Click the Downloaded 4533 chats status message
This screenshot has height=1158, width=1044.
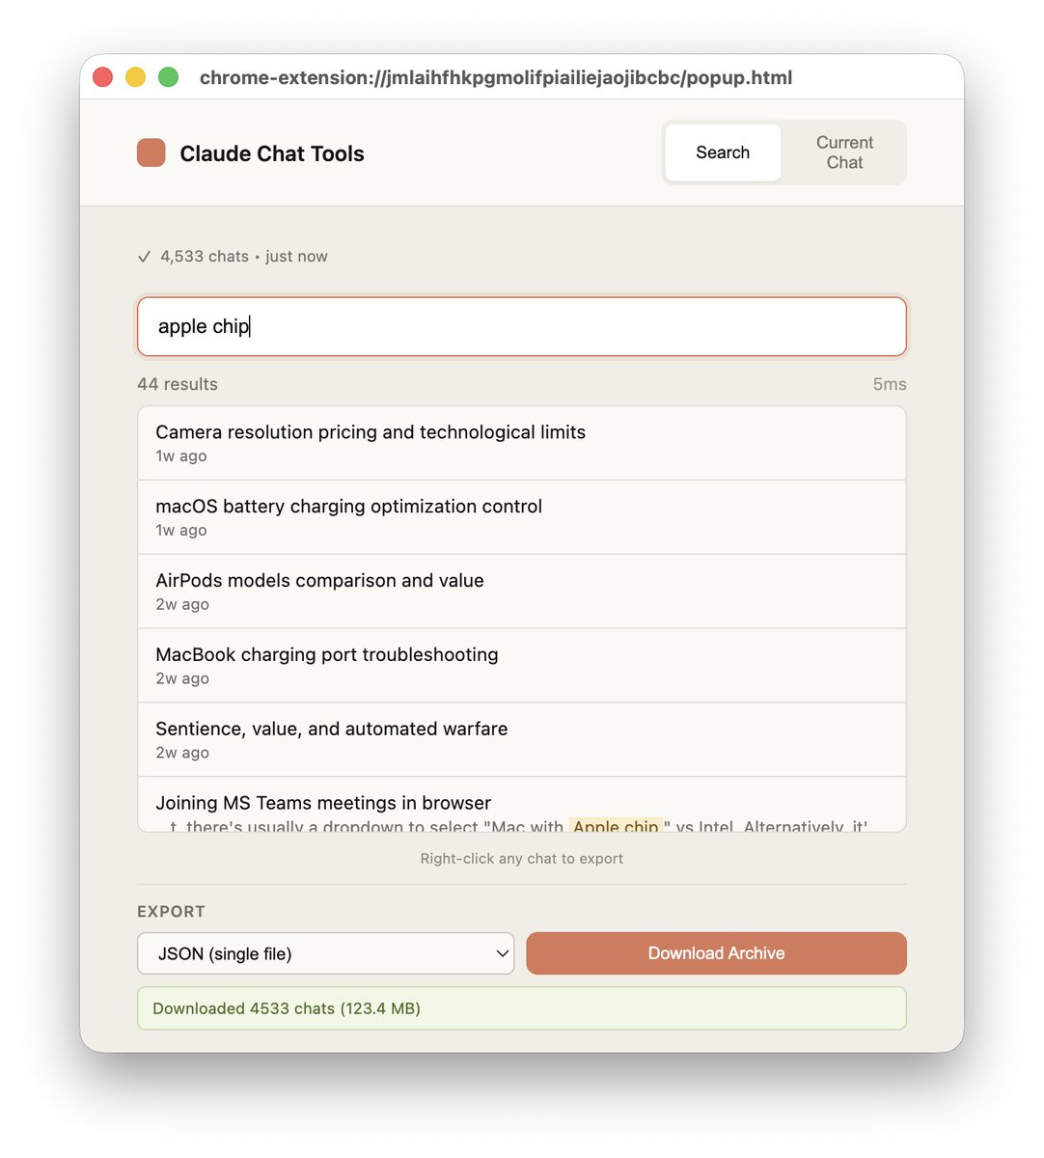(522, 1008)
